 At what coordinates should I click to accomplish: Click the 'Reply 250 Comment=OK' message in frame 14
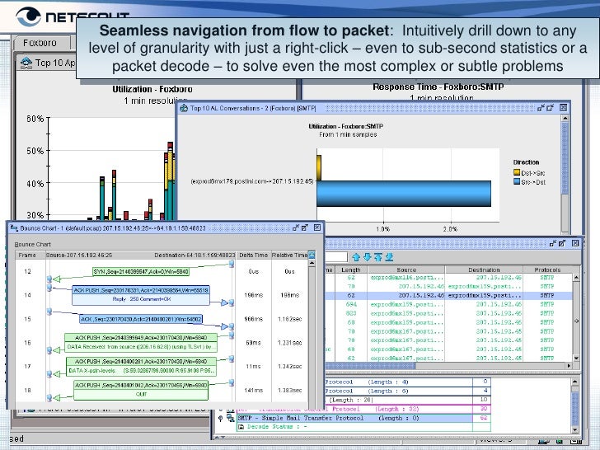[141, 299]
